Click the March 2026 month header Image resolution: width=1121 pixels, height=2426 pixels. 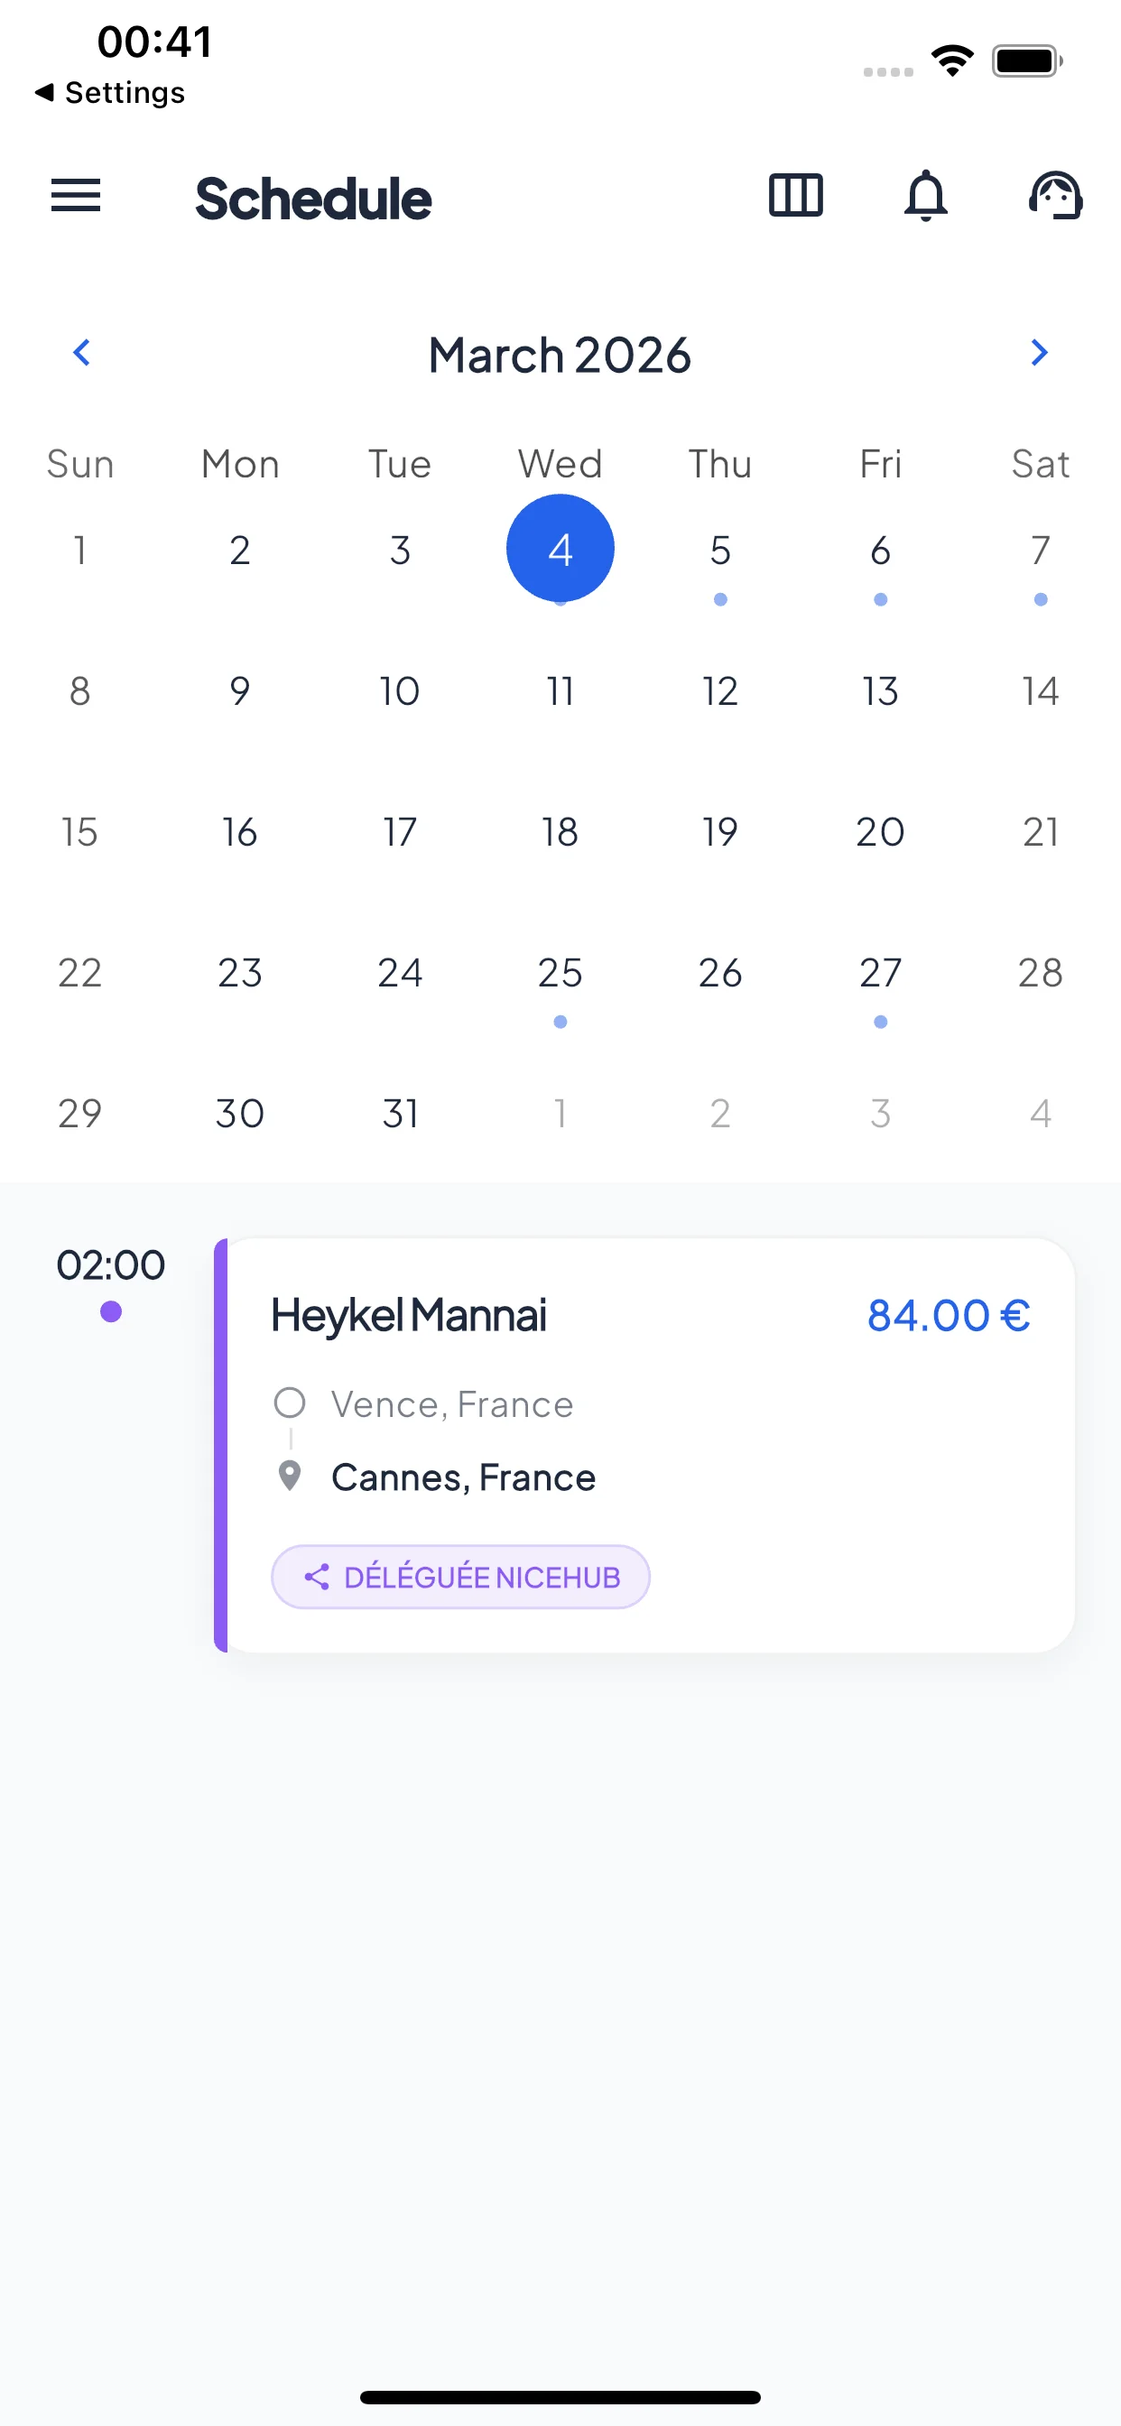click(560, 355)
